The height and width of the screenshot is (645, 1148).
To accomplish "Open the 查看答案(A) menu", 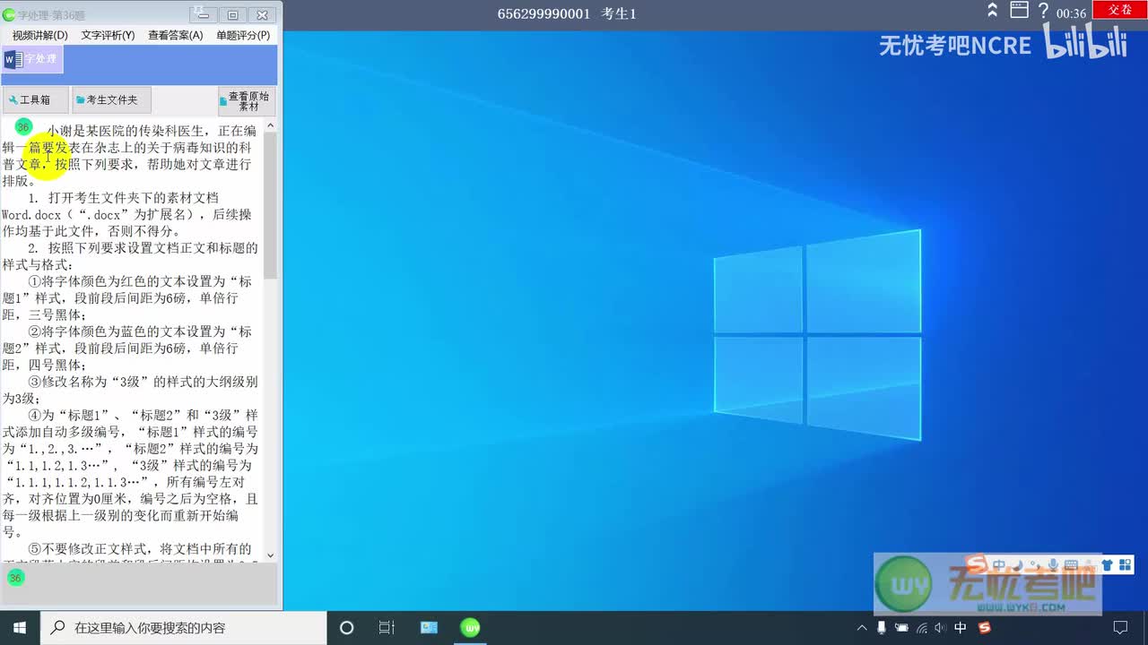I will [x=176, y=35].
